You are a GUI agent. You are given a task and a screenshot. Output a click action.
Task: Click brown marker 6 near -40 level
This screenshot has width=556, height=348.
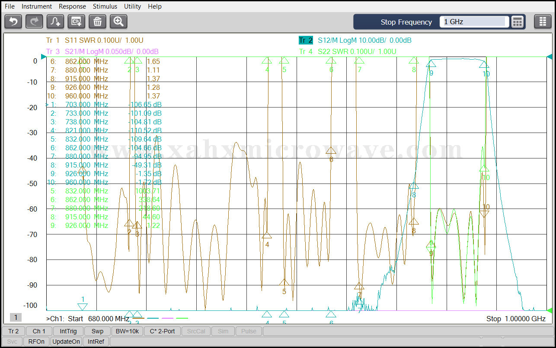pos(331,150)
